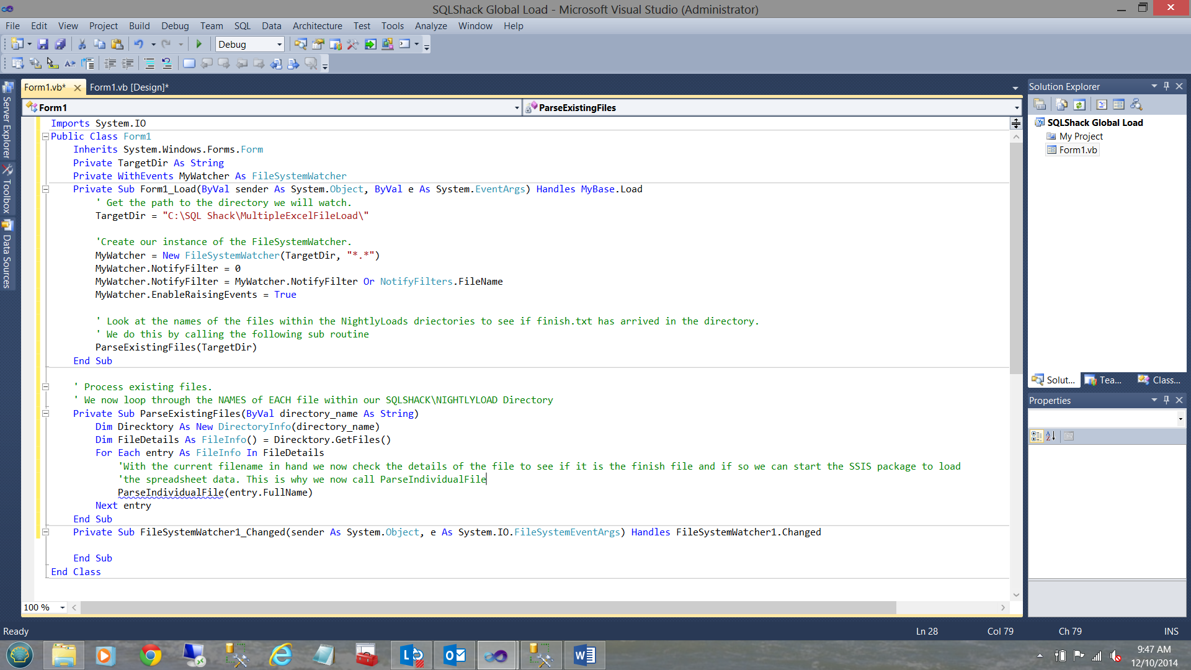Click the Increase Indent toolbar icon

pos(128,63)
